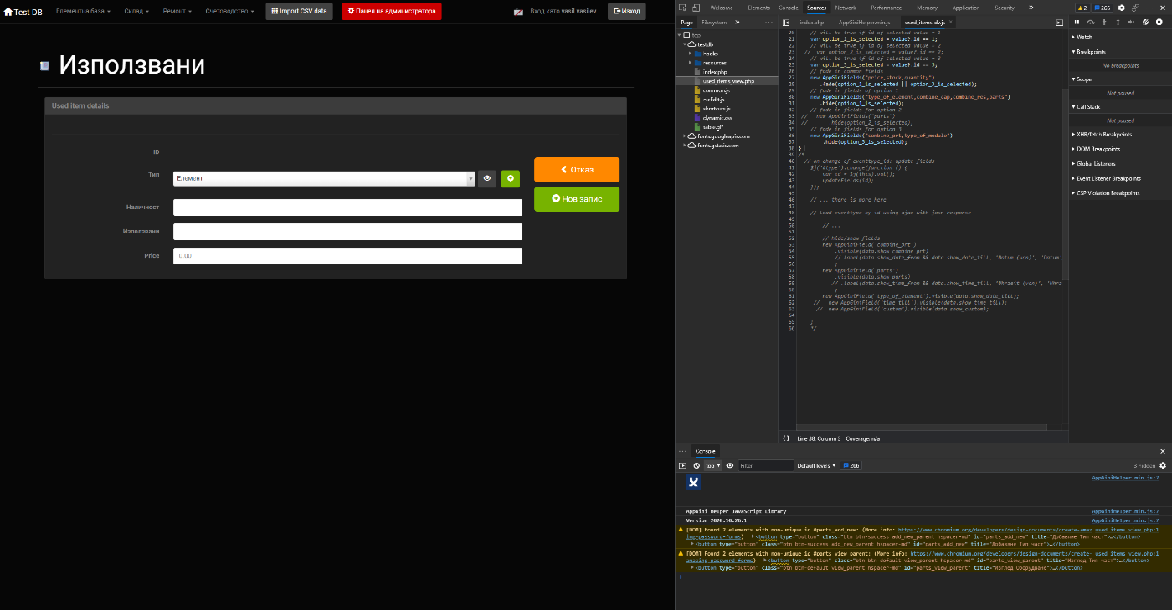
Task: Close the used_items-dv.js editor tab
Action: click(x=951, y=22)
